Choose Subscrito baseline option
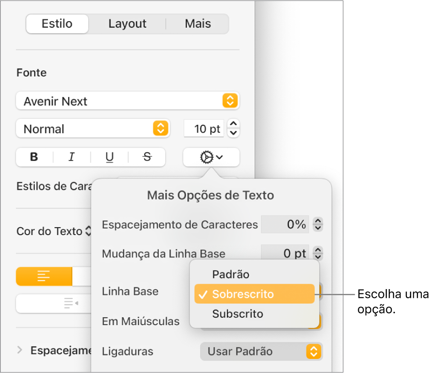This screenshot has width=434, height=373. [x=254, y=314]
